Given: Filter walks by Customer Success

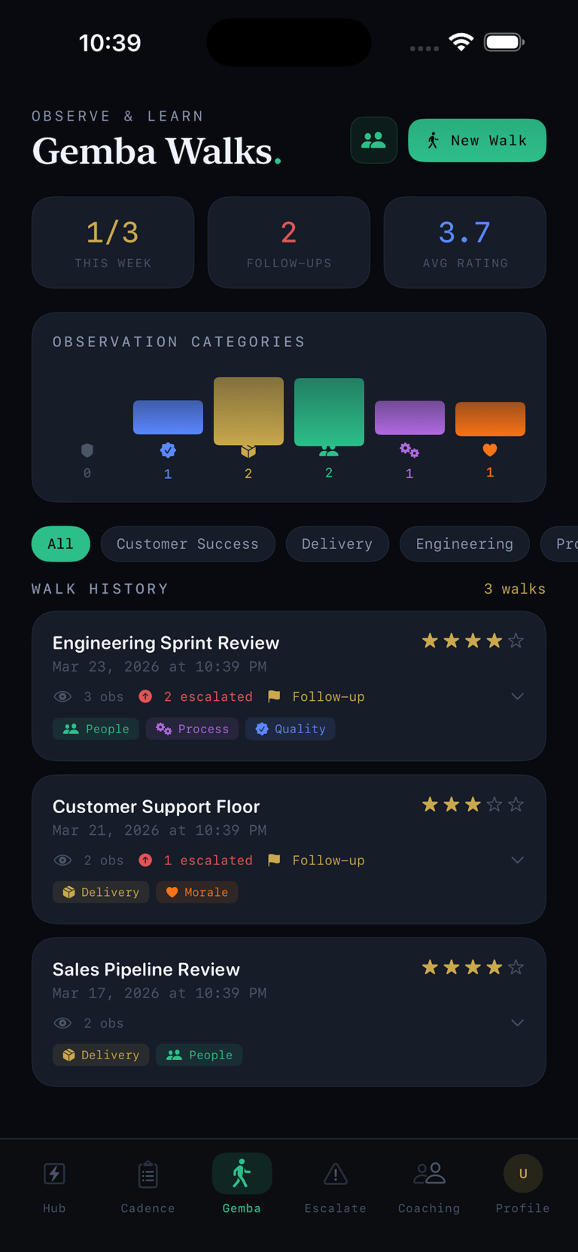Looking at the screenshot, I should [187, 544].
